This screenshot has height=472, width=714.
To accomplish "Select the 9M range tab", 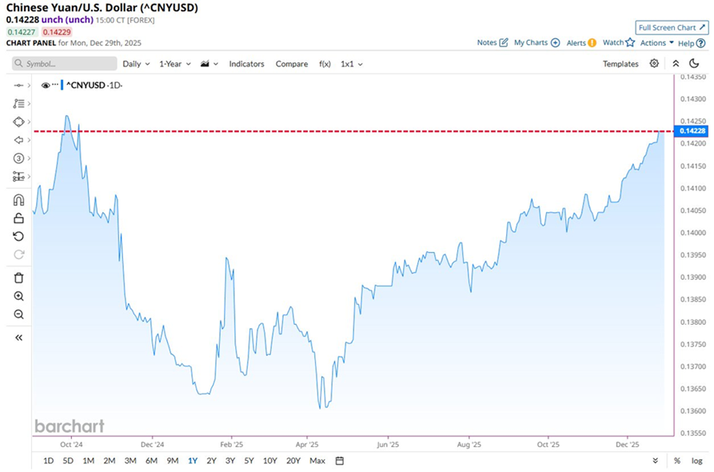I will (x=172, y=461).
